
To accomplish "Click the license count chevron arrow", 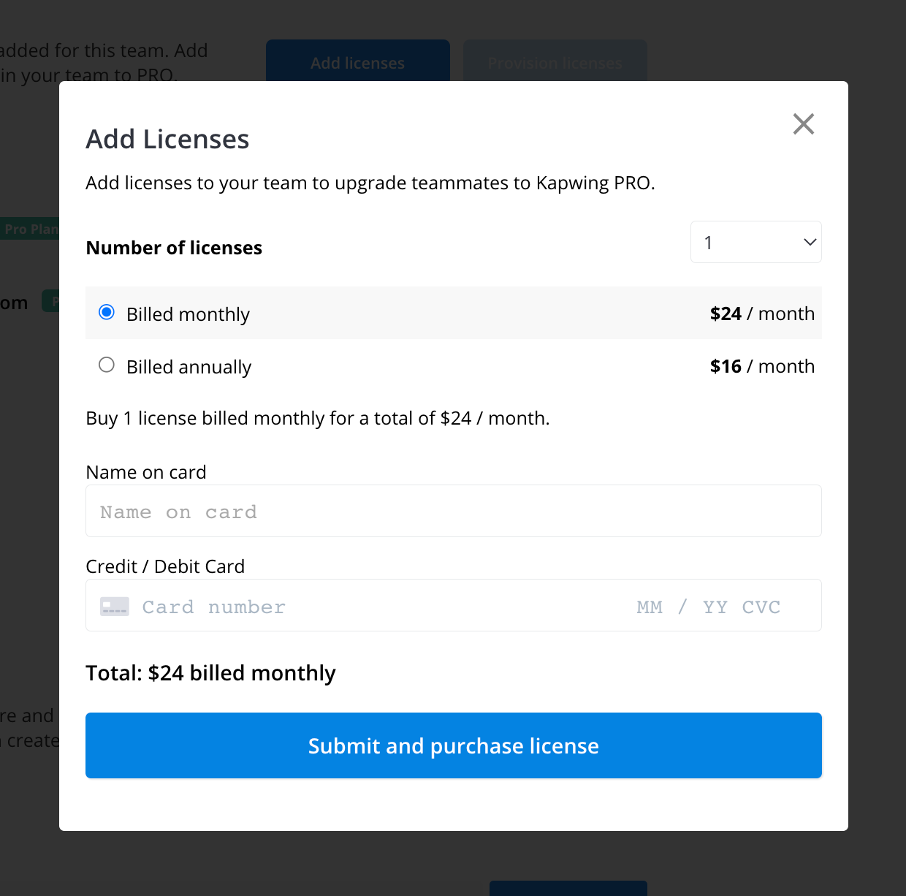I will click(x=810, y=242).
